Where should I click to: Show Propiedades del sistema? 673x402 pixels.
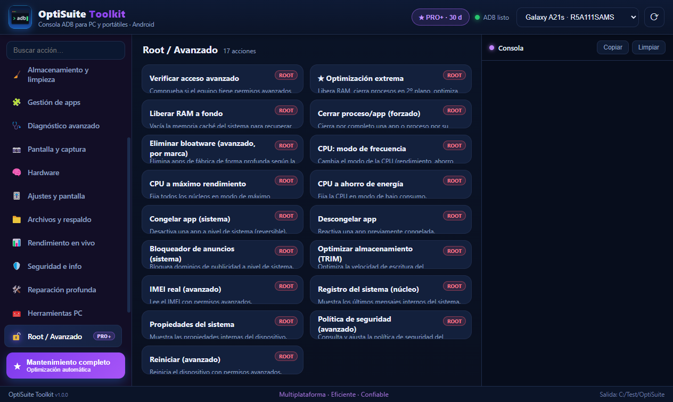coord(223,325)
